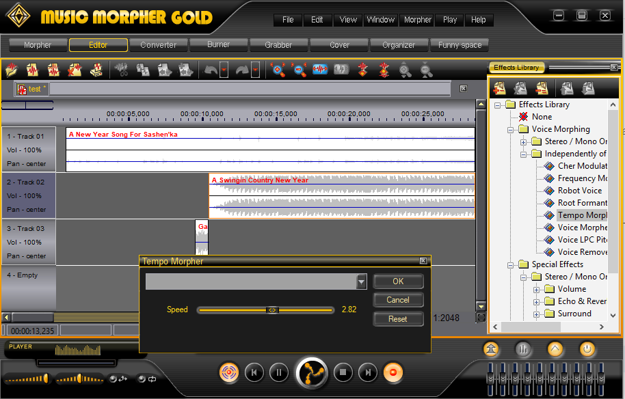Viewport: 625px width, 399px height.
Task: Cancel the Tempo Morpher dialog
Action: pos(398,300)
